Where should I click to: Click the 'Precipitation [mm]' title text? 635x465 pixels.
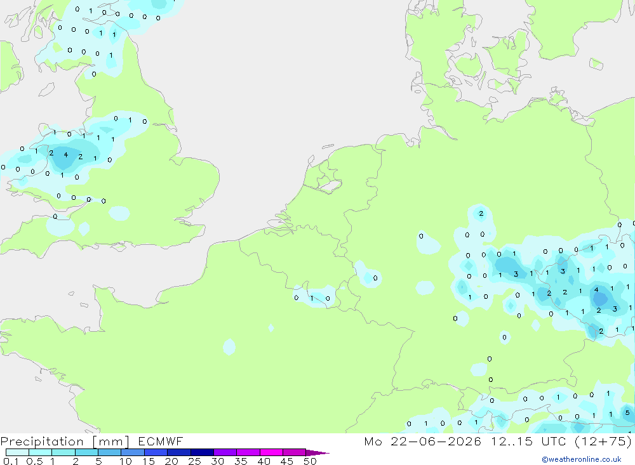point(65,442)
